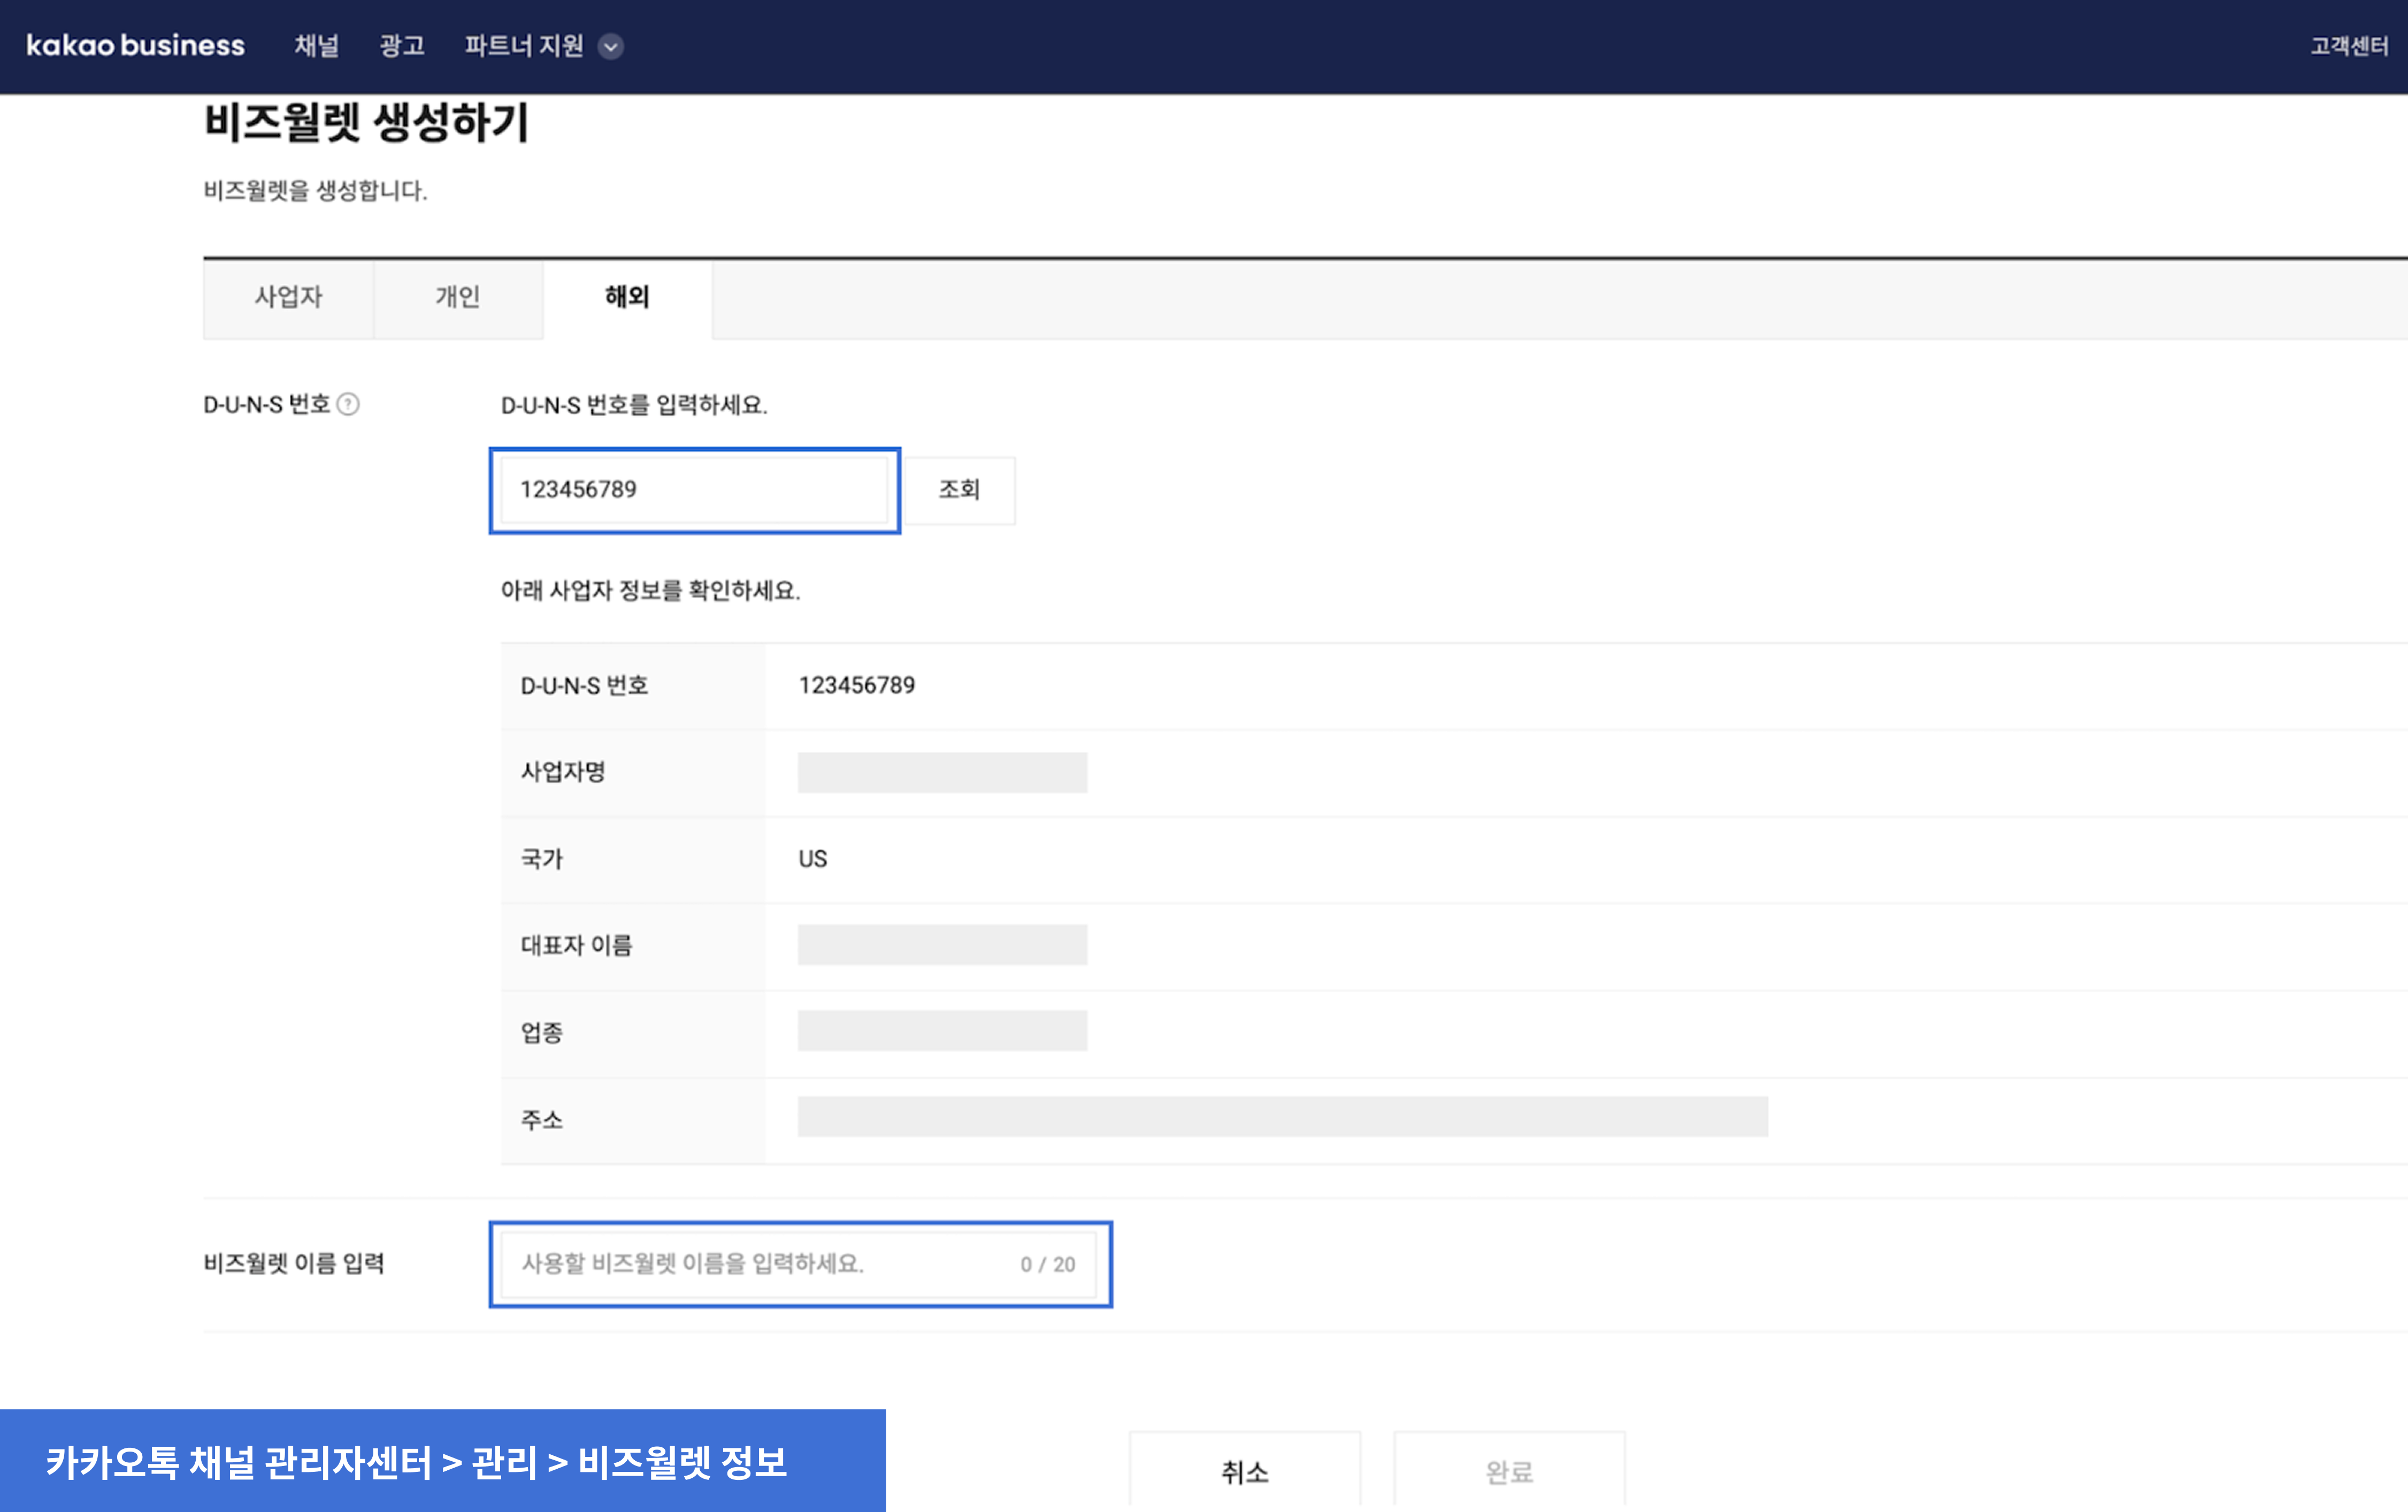Switch to the 개인 tab

point(458,297)
